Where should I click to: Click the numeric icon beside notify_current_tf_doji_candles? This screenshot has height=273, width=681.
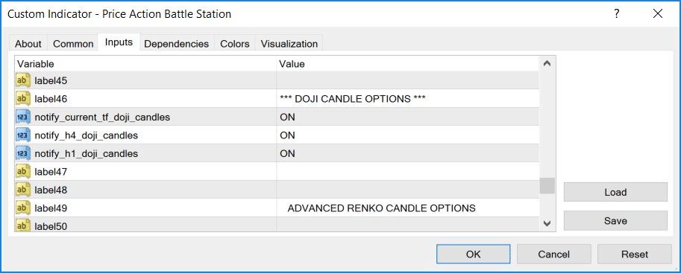pos(23,117)
